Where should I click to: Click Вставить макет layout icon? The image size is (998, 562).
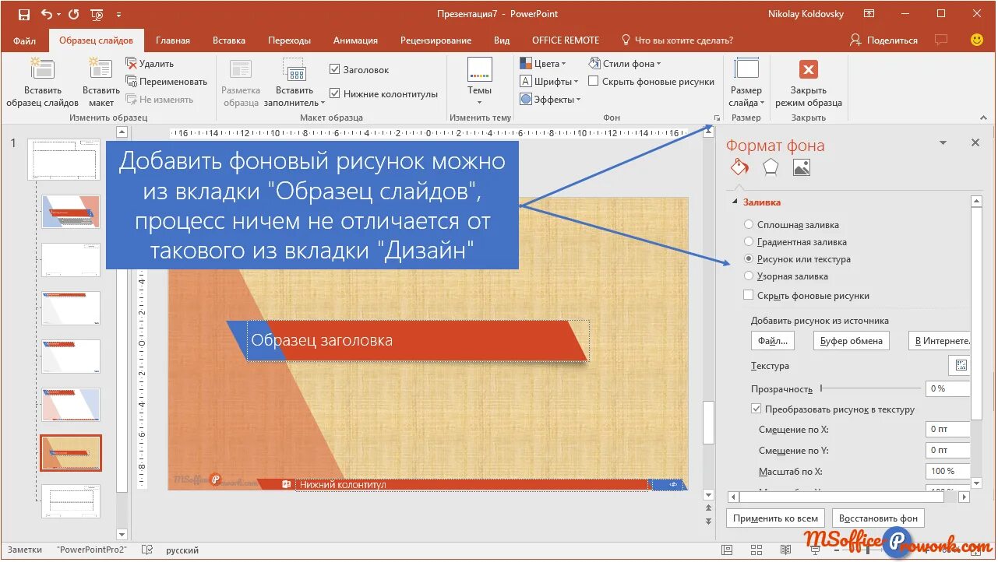[101, 69]
